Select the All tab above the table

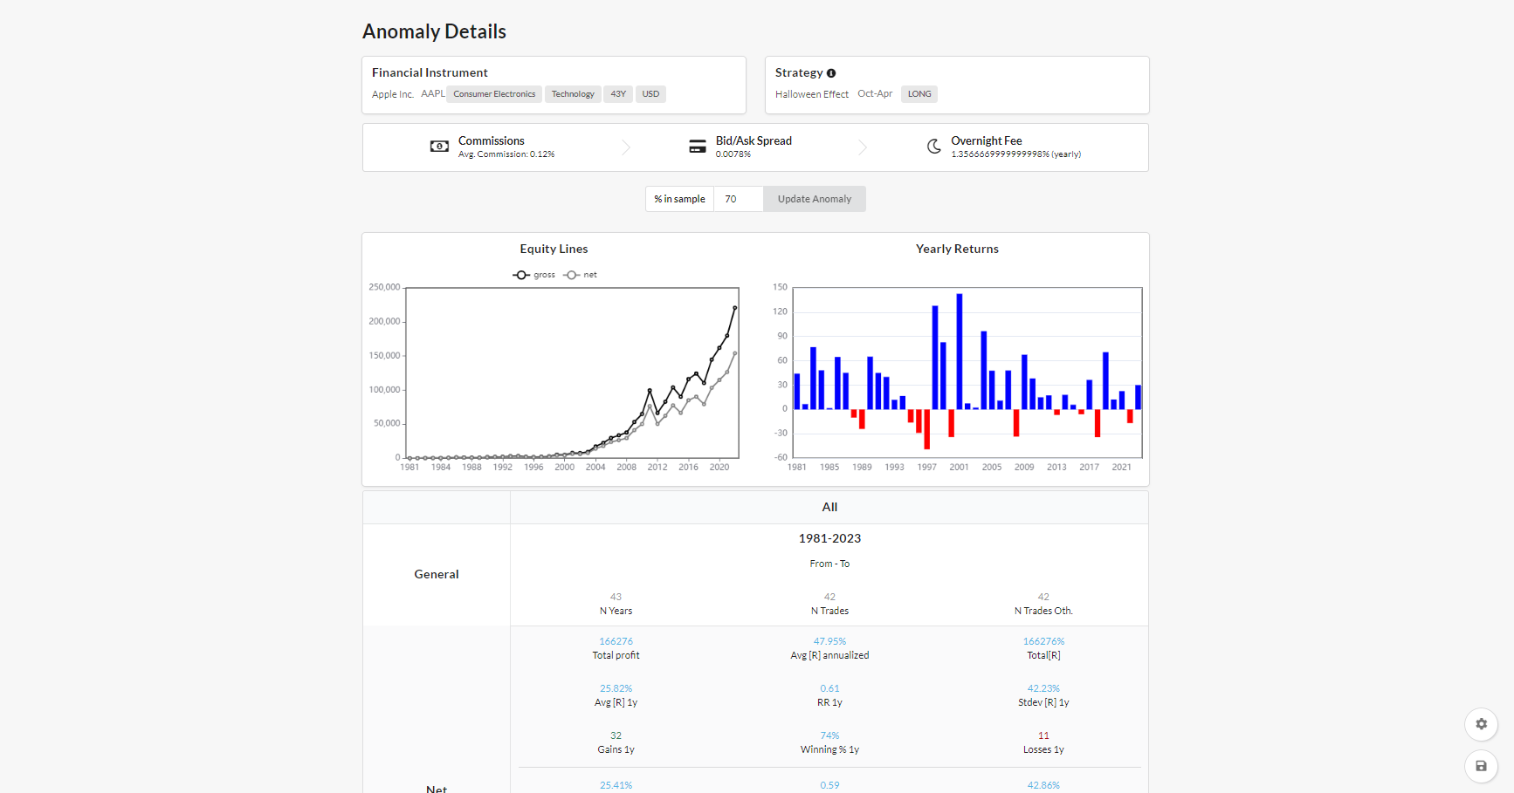tap(829, 507)
